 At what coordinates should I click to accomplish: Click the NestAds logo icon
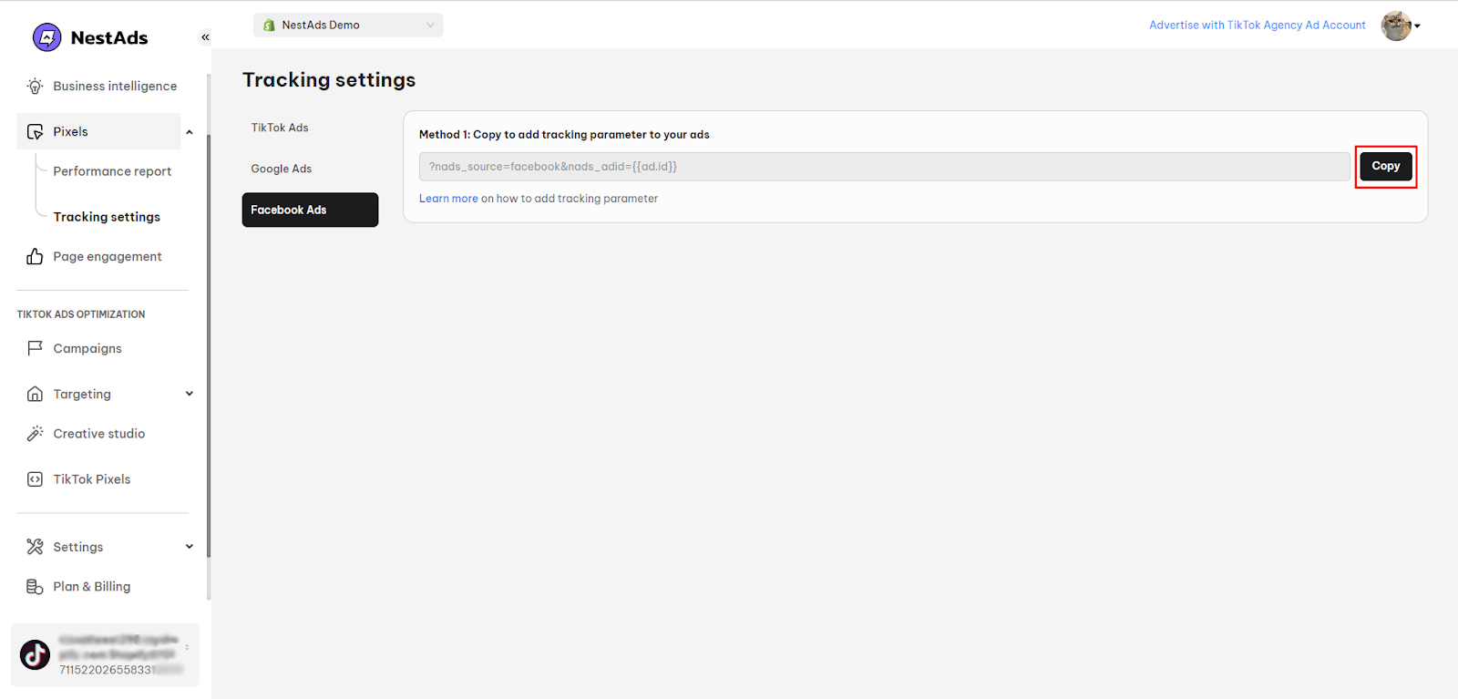pyautogui.click(x=46, y=37)
